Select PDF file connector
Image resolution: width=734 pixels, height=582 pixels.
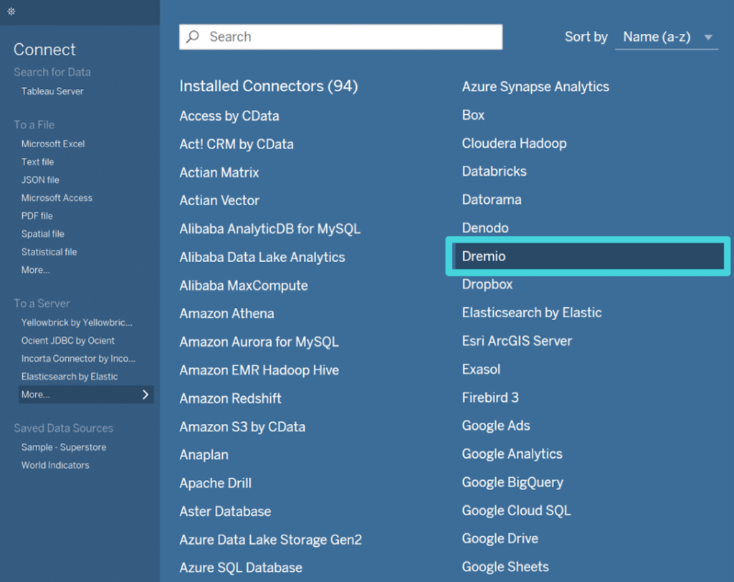37,216
